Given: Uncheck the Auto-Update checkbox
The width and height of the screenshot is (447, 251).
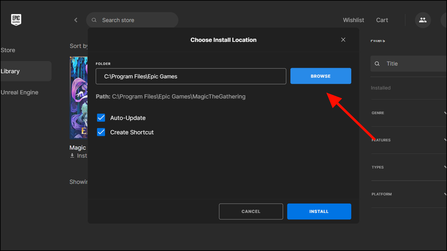Looking at the screenshot, I should click(101, 118).
